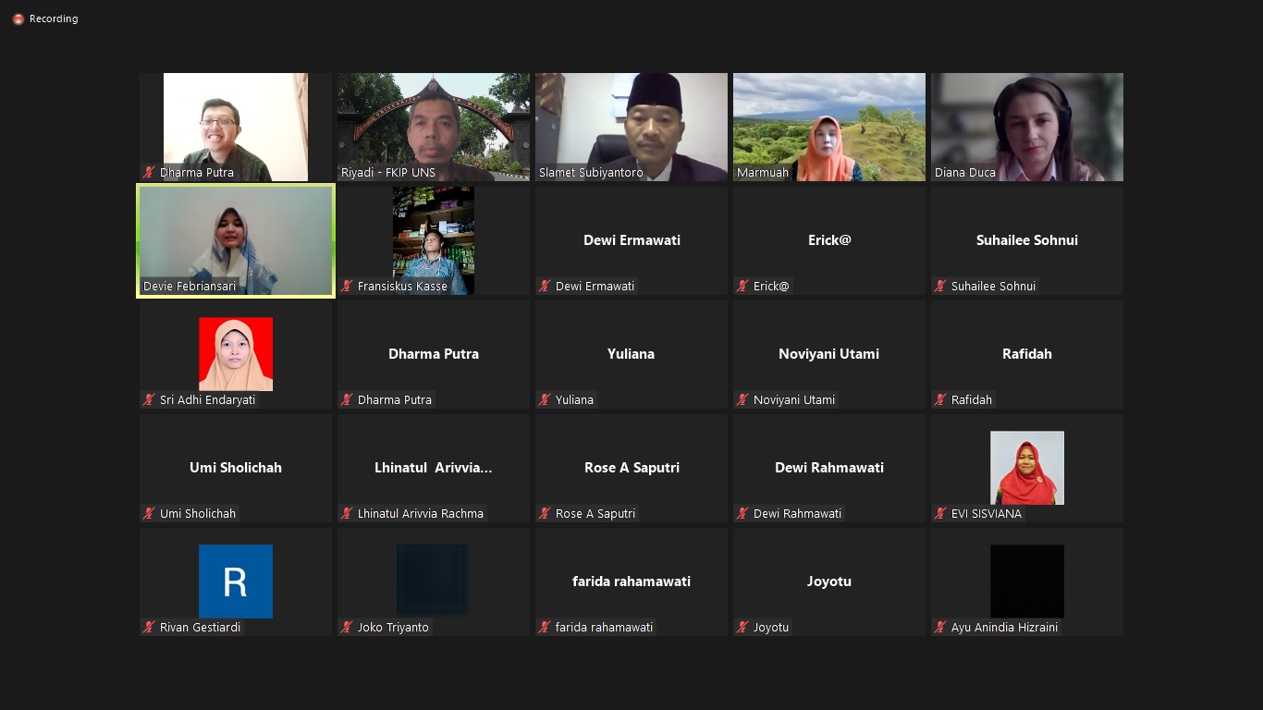Image resolution: width=1263 pixels, height=710 pixels.
Task: Click muted mic icon beside Sri Adhi Endaryati
Action: 149,400
